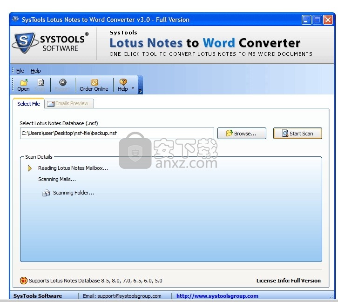Click the yellow arrow beside Reading Lotus Notes Mailbox

[x=30, y=168]
